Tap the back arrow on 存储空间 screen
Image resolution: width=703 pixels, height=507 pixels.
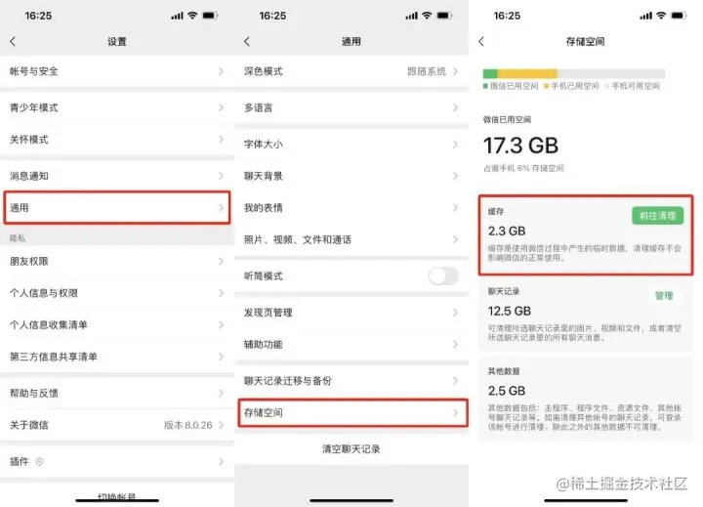point(481,41)
